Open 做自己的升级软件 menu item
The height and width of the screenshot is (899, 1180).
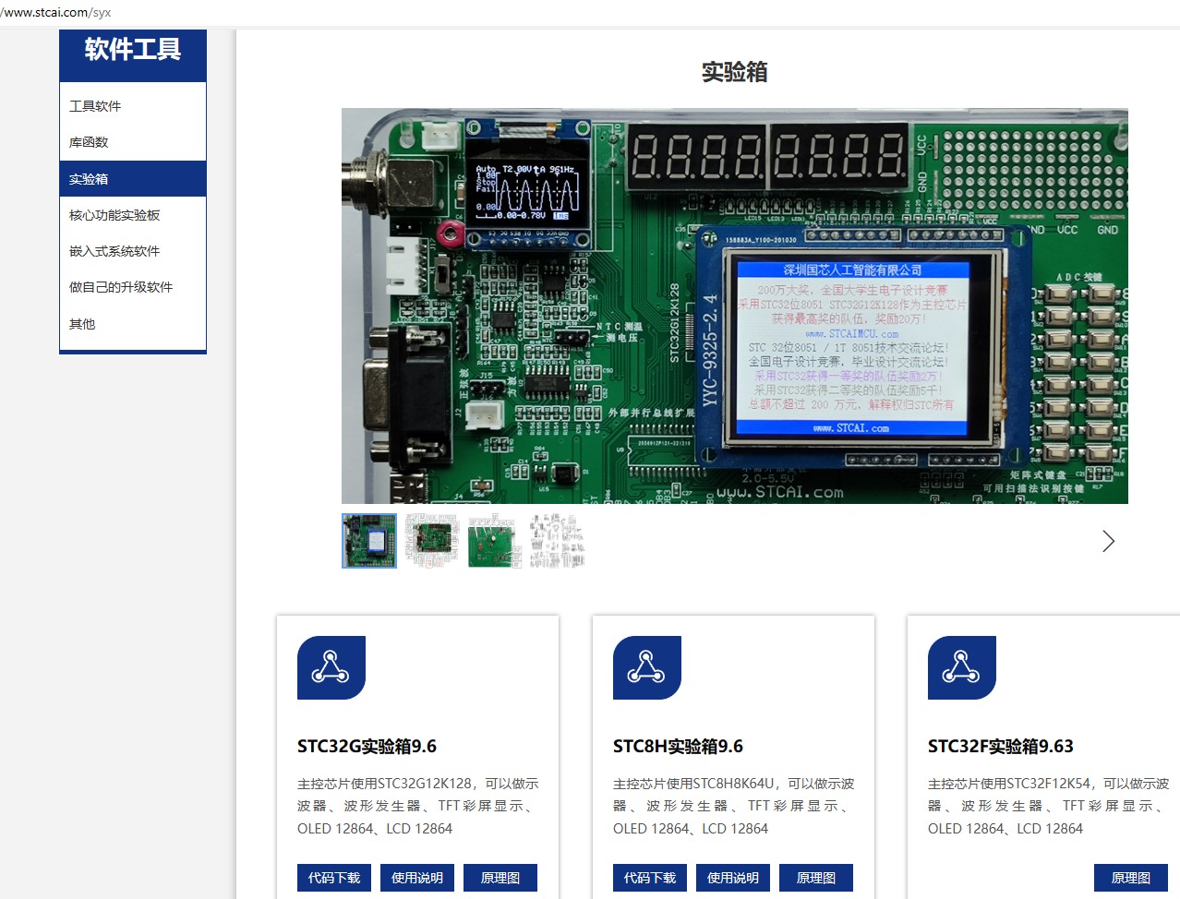click(133, 287)
